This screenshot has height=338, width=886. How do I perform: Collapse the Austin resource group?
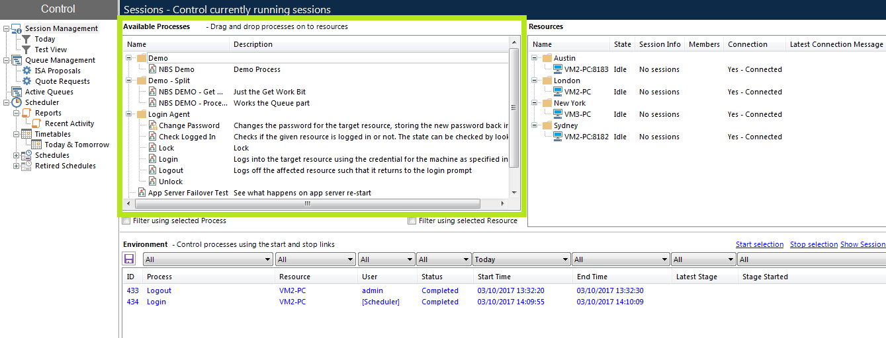point(535,58)
